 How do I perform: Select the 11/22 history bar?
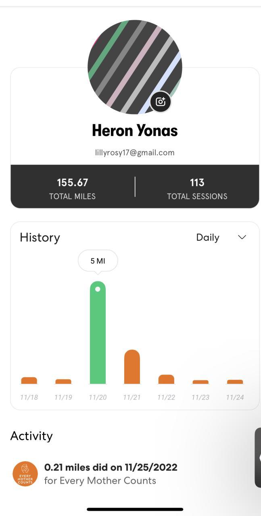point(166,379)
